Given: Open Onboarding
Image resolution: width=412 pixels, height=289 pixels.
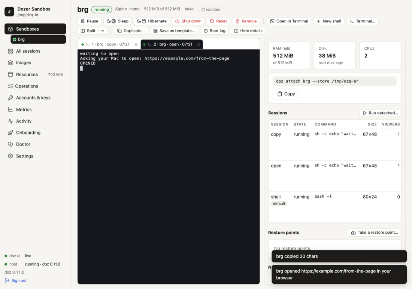Looking at the screenshot, I should coord(35,132).
